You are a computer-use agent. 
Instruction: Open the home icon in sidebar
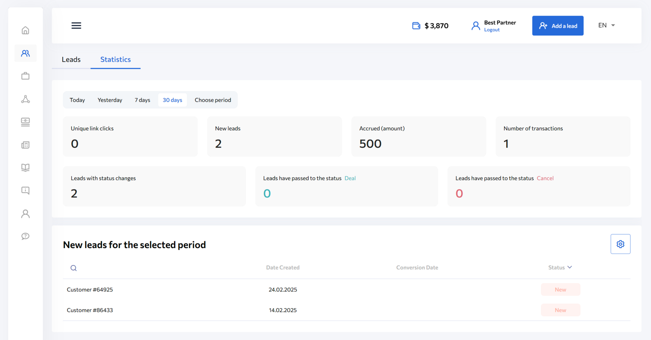click(25, 30)
